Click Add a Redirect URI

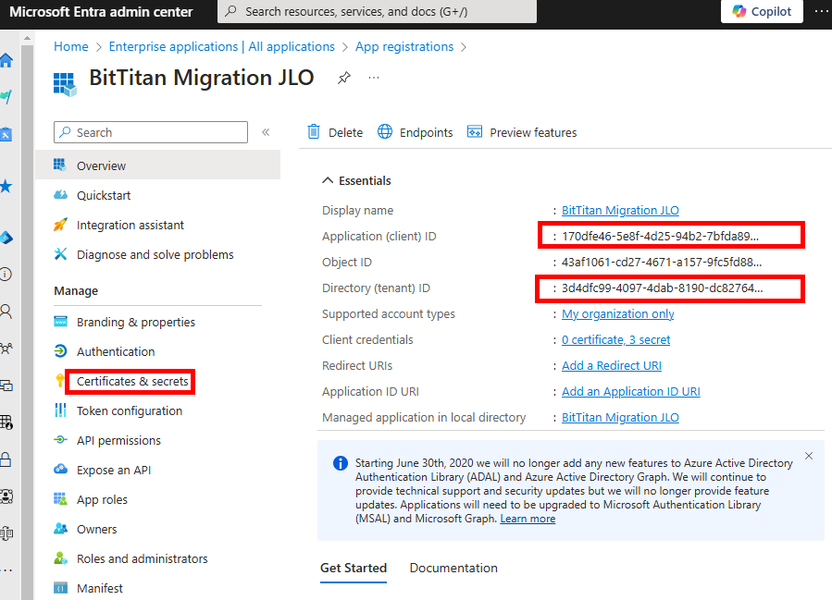(x=611, y=366)
